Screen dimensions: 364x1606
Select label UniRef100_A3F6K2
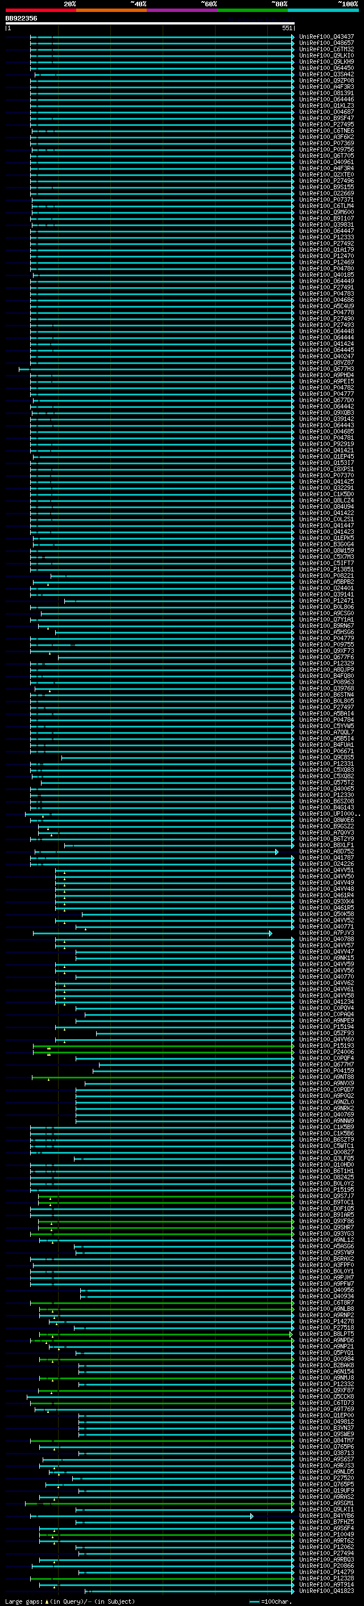click(326, 137)
